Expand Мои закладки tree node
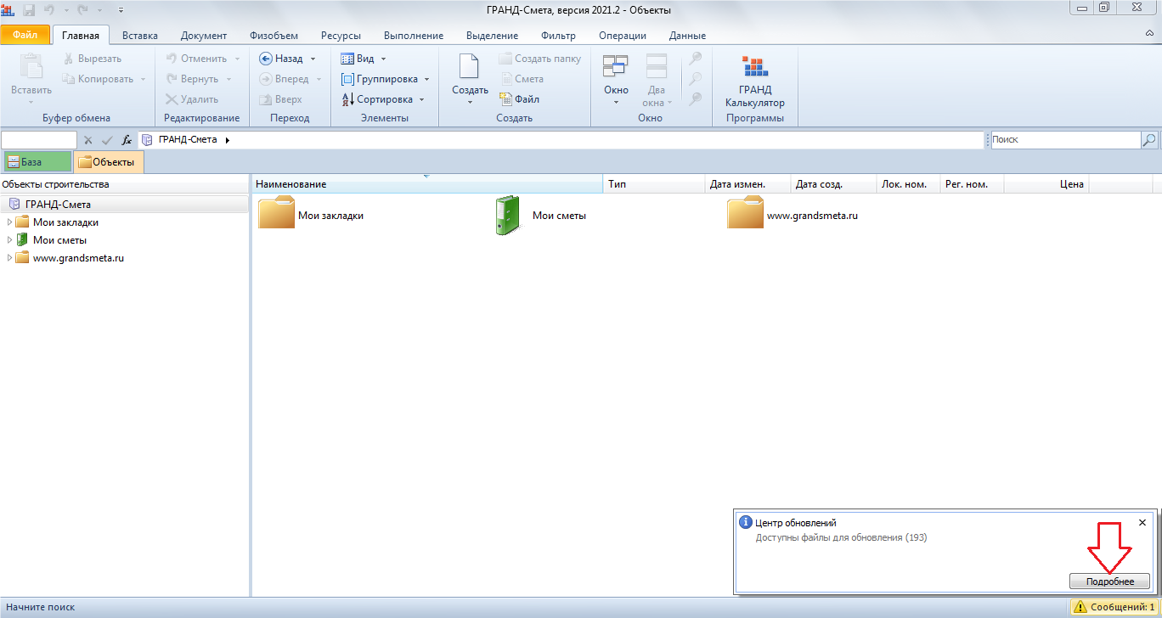1162x618 pixels. tap(9, 222)
